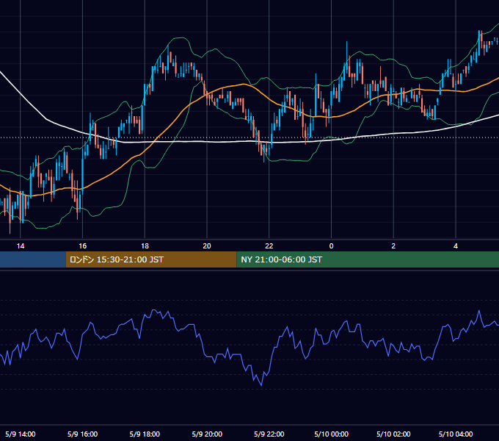Click the 5/9 22:00 time label
This screenshot has height=441, width=499.
[x=269, y=434]
